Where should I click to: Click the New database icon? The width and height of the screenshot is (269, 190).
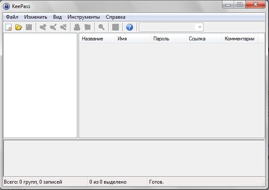[8, 27]
